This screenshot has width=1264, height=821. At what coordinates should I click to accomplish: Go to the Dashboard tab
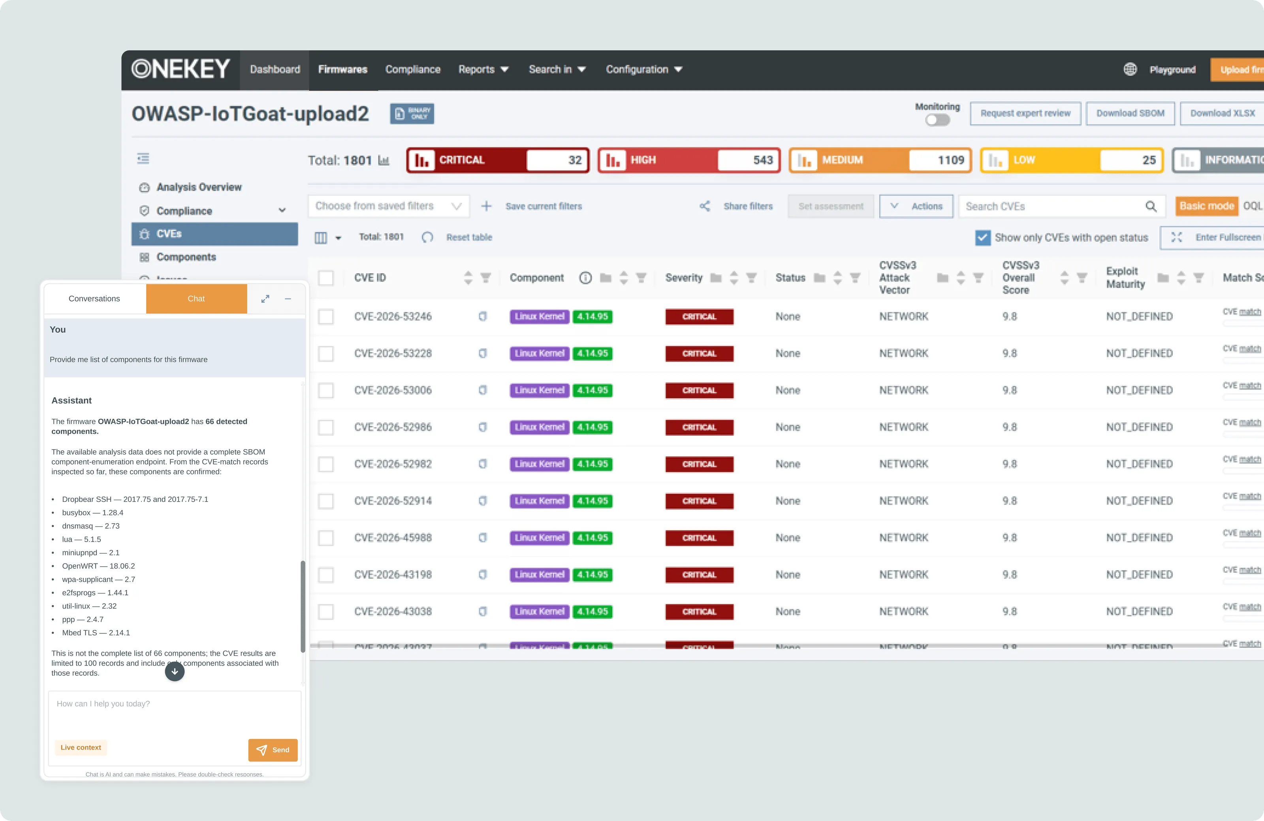pos(275,69)
